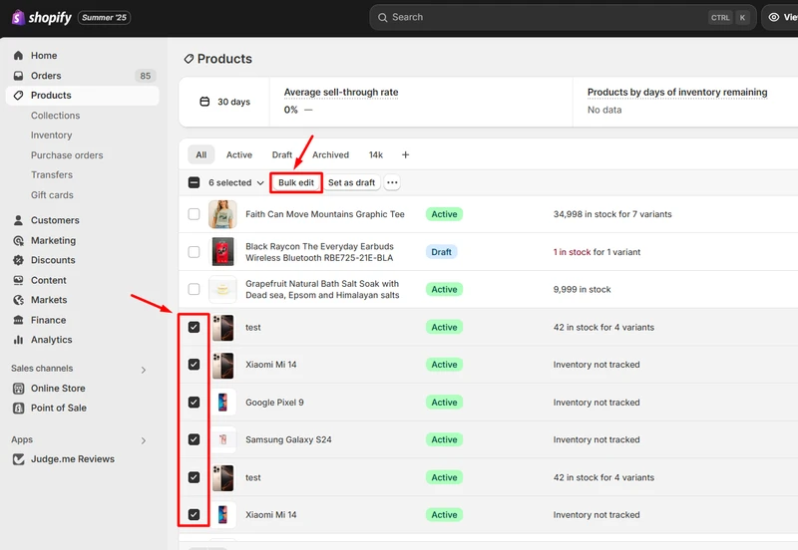Open Collections in the sidebar
The height and width of the screenshot is (550, 798).
tap(55, 116)
